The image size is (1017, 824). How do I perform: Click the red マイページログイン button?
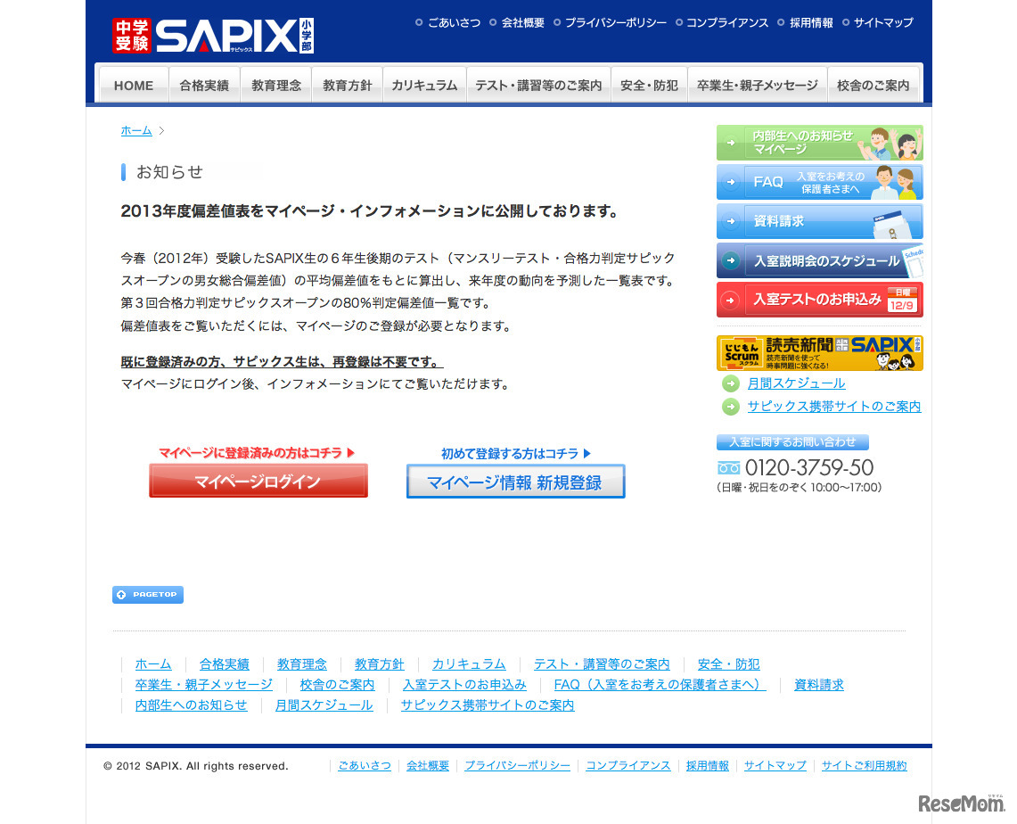[x=258, y=481]
